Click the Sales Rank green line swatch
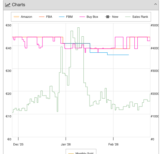 [x=128, y=17]
